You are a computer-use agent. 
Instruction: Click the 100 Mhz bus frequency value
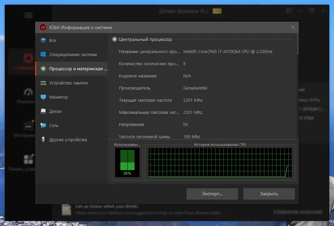coord(192,137)
